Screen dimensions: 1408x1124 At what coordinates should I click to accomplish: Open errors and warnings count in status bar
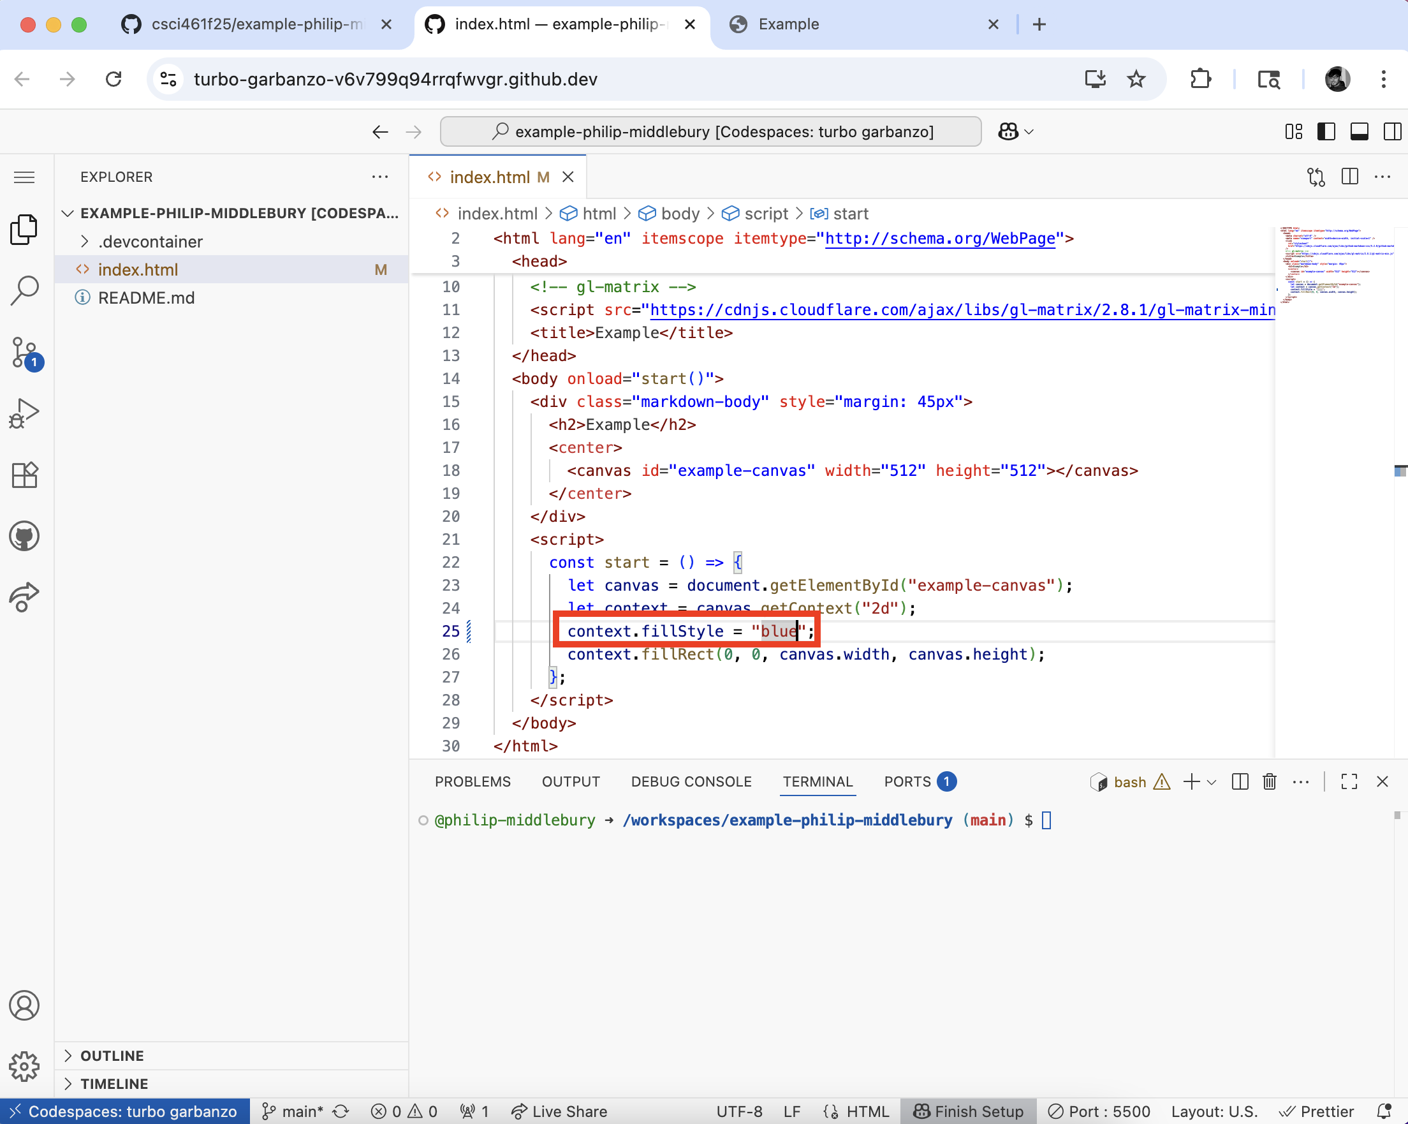404,1112
